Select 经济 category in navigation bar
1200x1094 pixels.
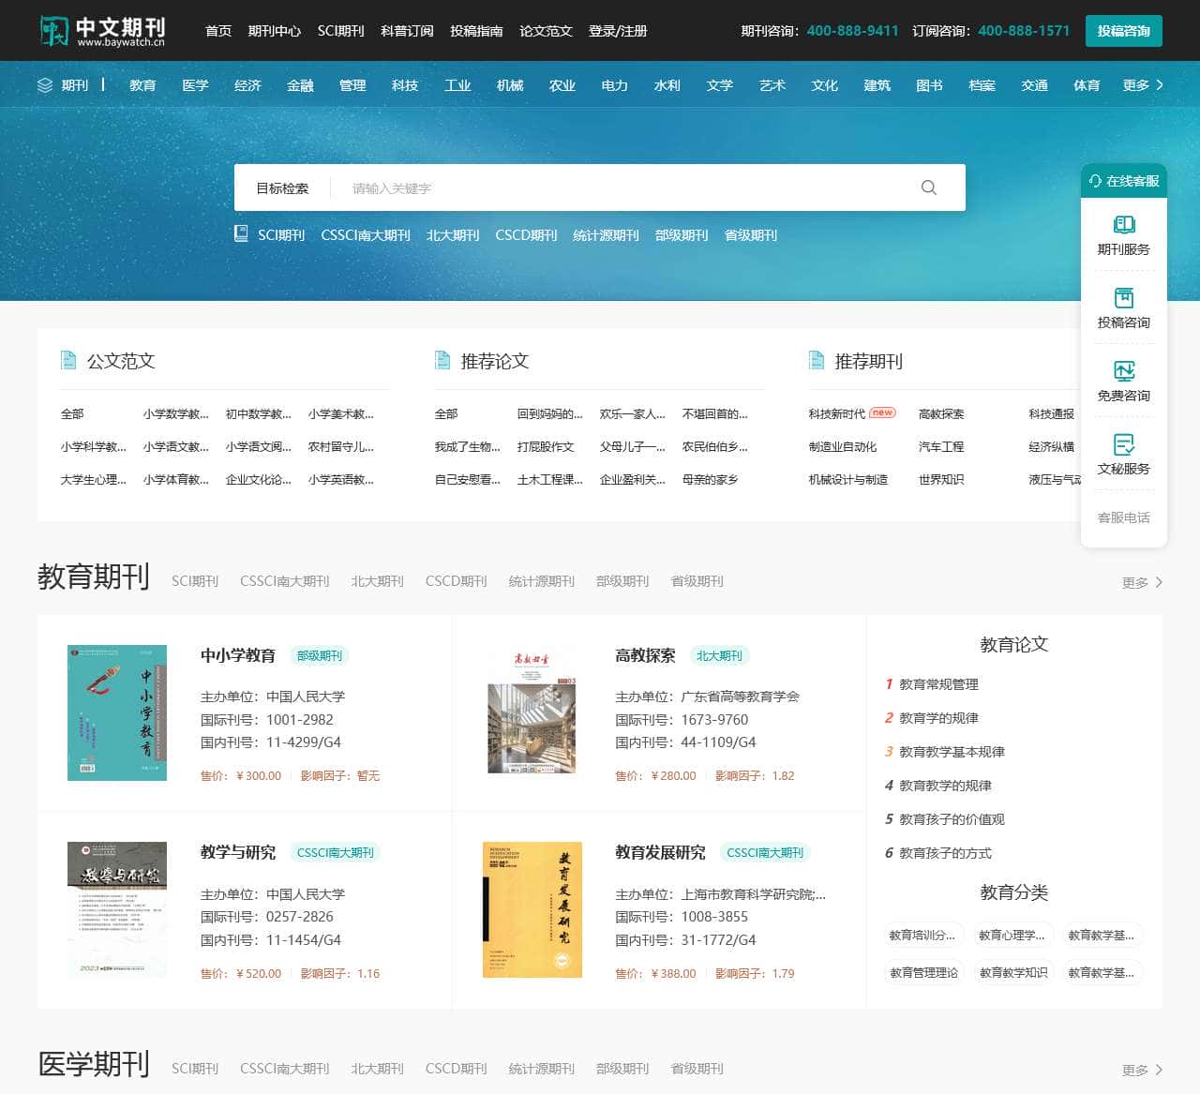(x=247, y=85)
